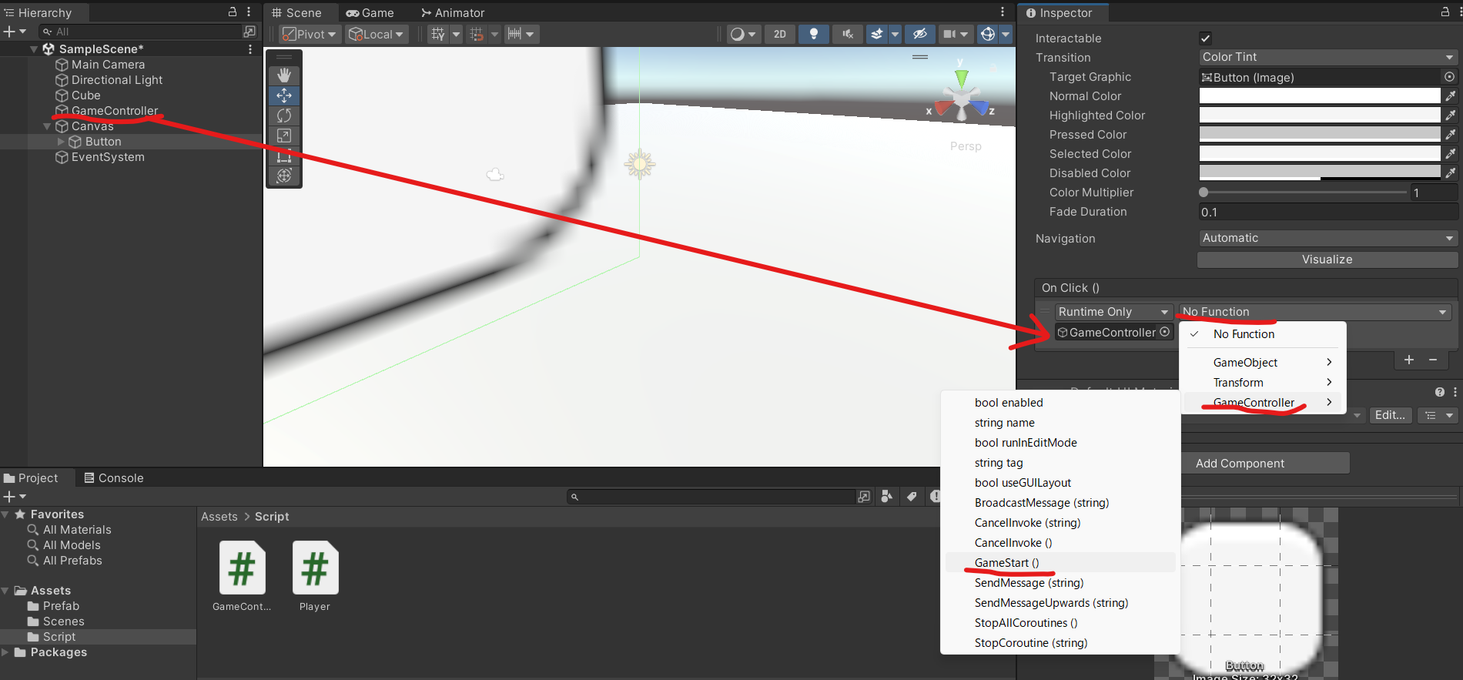Toggle scene lighting
1463x680 pixels.
(814, 34)
